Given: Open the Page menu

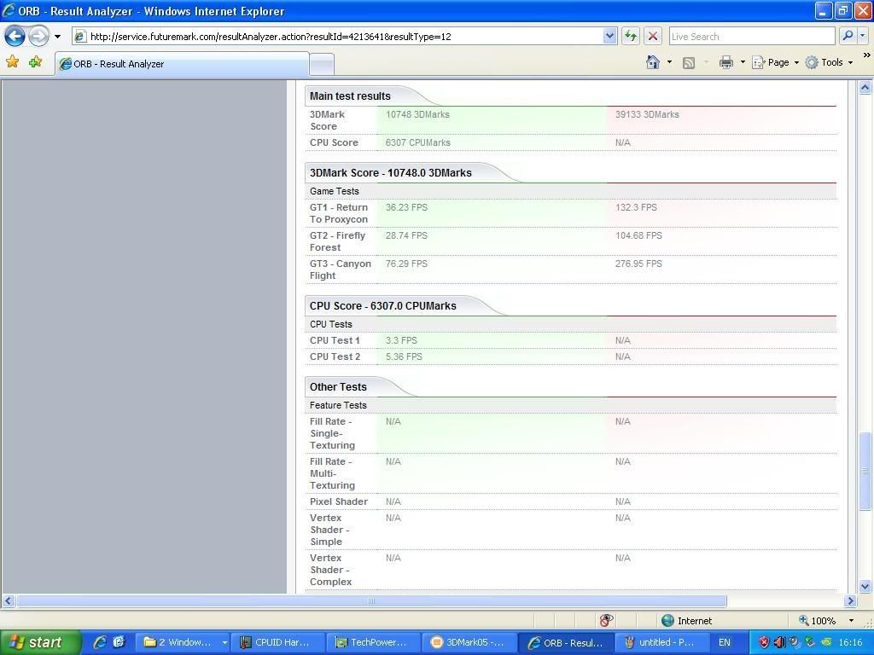Looking at the screenshot, I should (775, 62).
